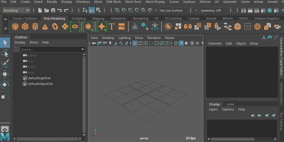
Task: Open the Mesh Tools menu
Action: pyautogui.click(x=133, y=2)
